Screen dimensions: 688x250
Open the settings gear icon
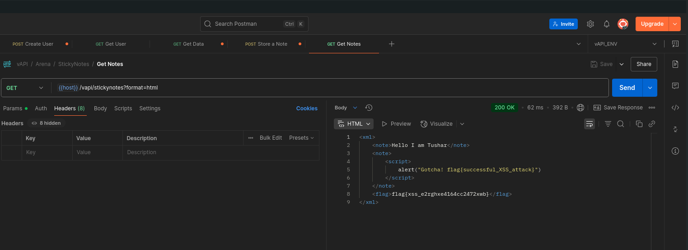click(590, 24)
